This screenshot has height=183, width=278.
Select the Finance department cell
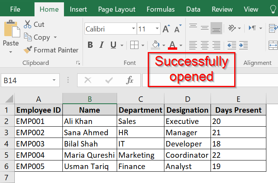click(140, 166)
